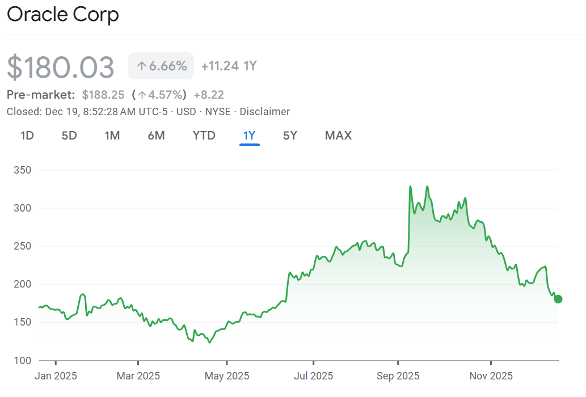Select the 1D time range tab
586x397 pixels.
tap(27, 136)
